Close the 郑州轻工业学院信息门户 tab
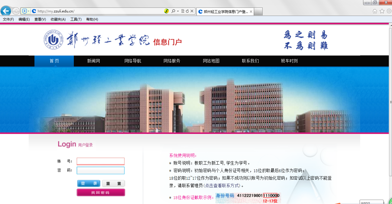 [x=251, y=12]
